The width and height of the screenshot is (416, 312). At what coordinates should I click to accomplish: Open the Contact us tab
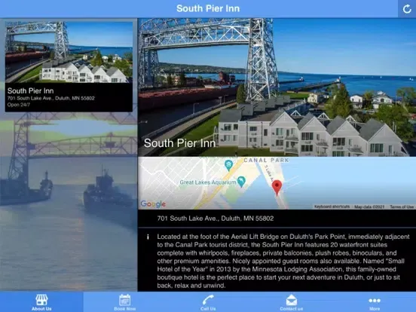point(292,302)
